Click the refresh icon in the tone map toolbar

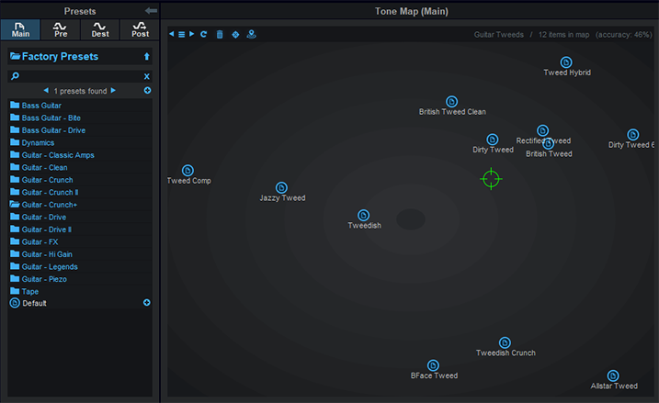click(204, 34)
